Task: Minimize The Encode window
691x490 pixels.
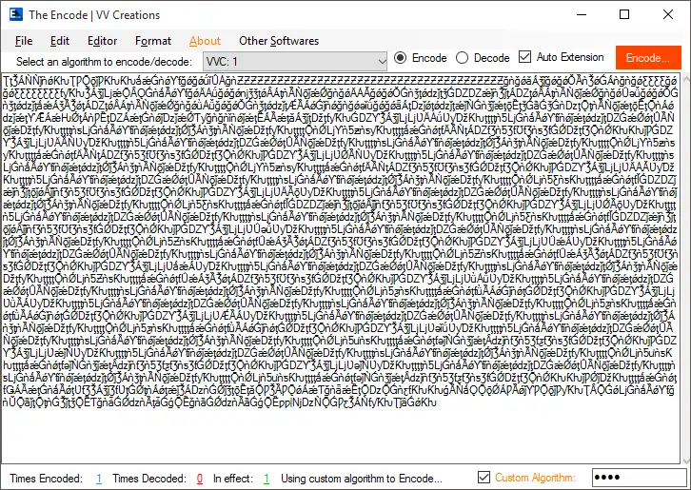Action: point(582,14)
